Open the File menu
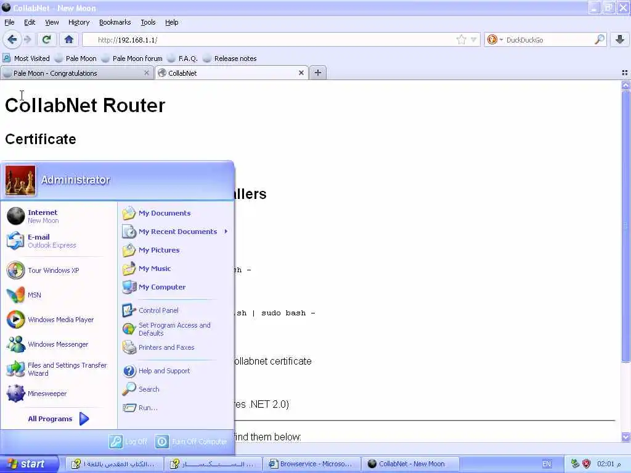The height and width of the screenshot is (473, 631). pyautogui.click(x=9, y=22)
